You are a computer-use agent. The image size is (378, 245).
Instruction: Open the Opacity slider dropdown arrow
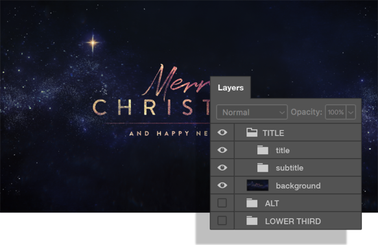click(x=351, y=112)
